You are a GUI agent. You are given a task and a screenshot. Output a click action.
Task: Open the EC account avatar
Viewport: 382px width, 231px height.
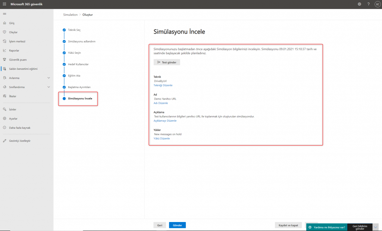(x=377, y=4)
